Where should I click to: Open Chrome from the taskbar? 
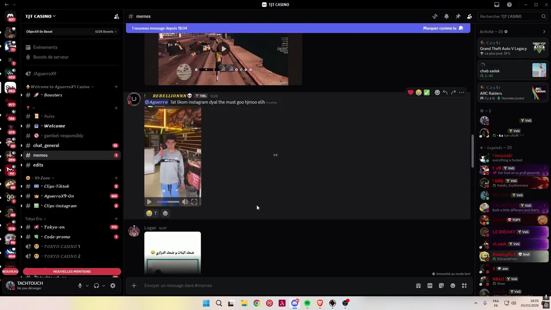pyautogui.click(x=257, y=303)
